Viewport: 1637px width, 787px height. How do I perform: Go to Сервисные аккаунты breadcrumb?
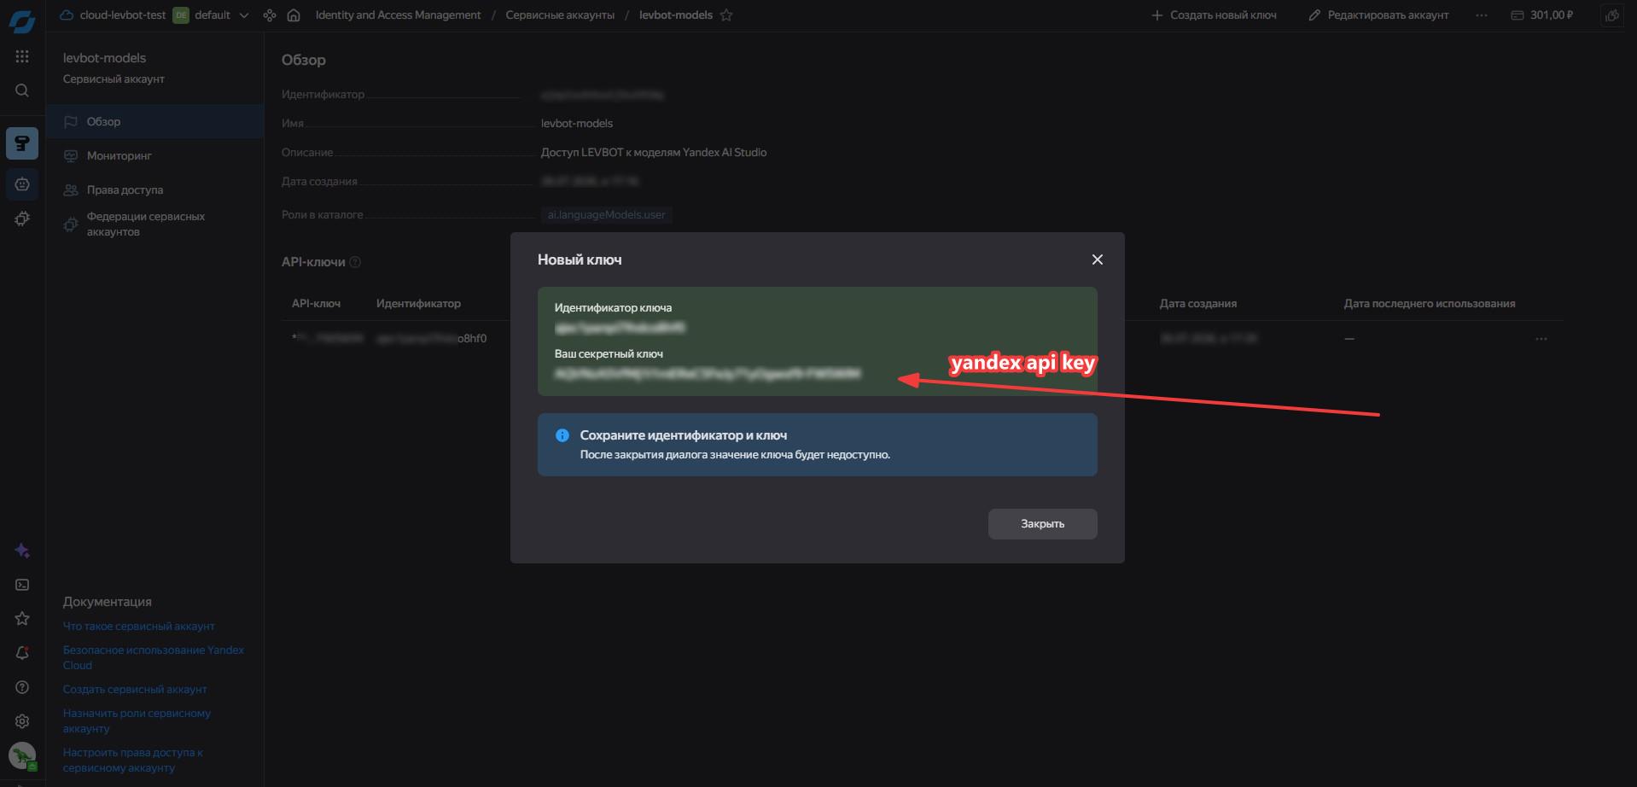click(x=560, y=15)
